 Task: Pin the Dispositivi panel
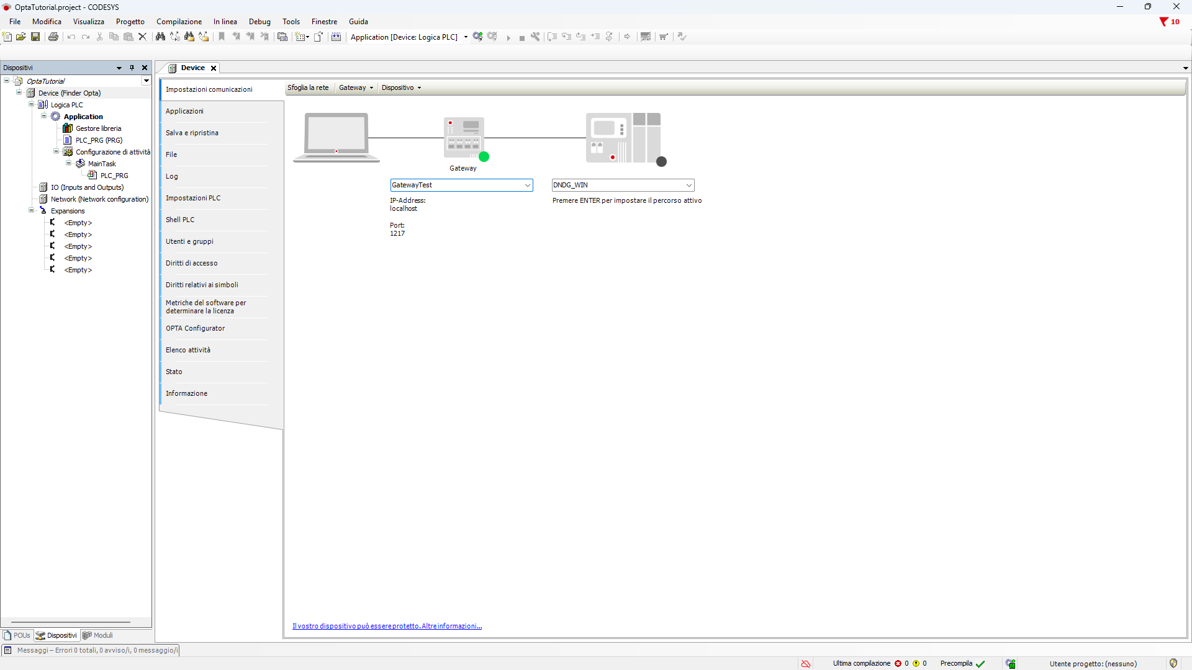coord(132,68)
